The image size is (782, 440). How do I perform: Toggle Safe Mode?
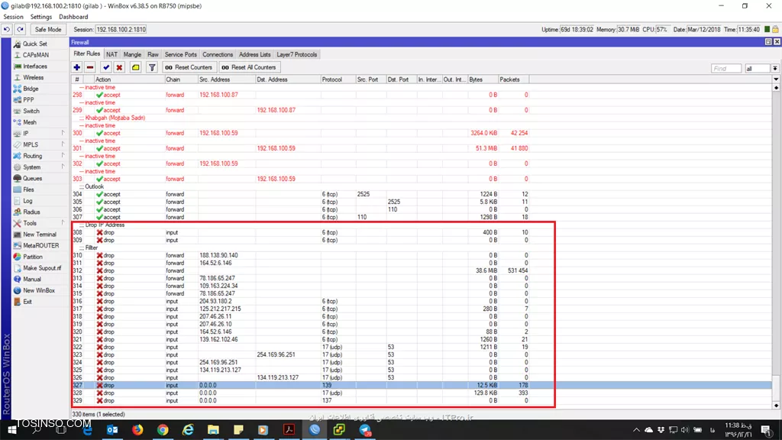point(48,30)
